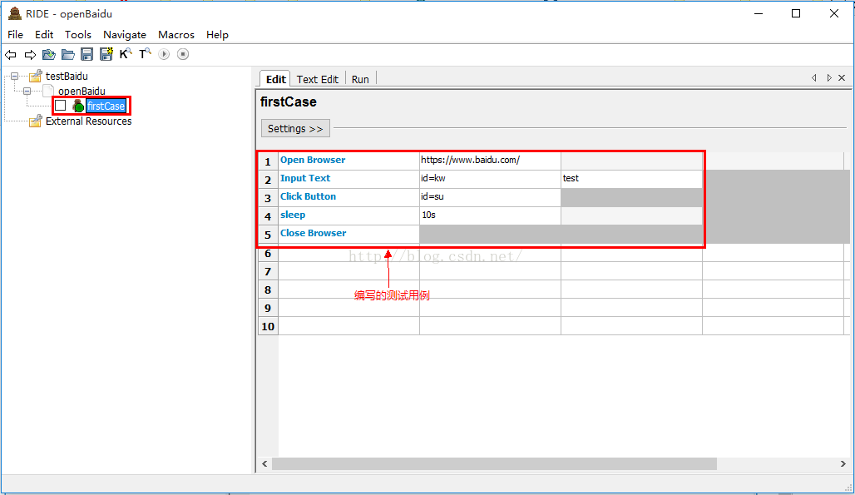The width and height of the screenshot is (855, 495).
Task: Maximize the RIDE window
Action: pos(796,13)
